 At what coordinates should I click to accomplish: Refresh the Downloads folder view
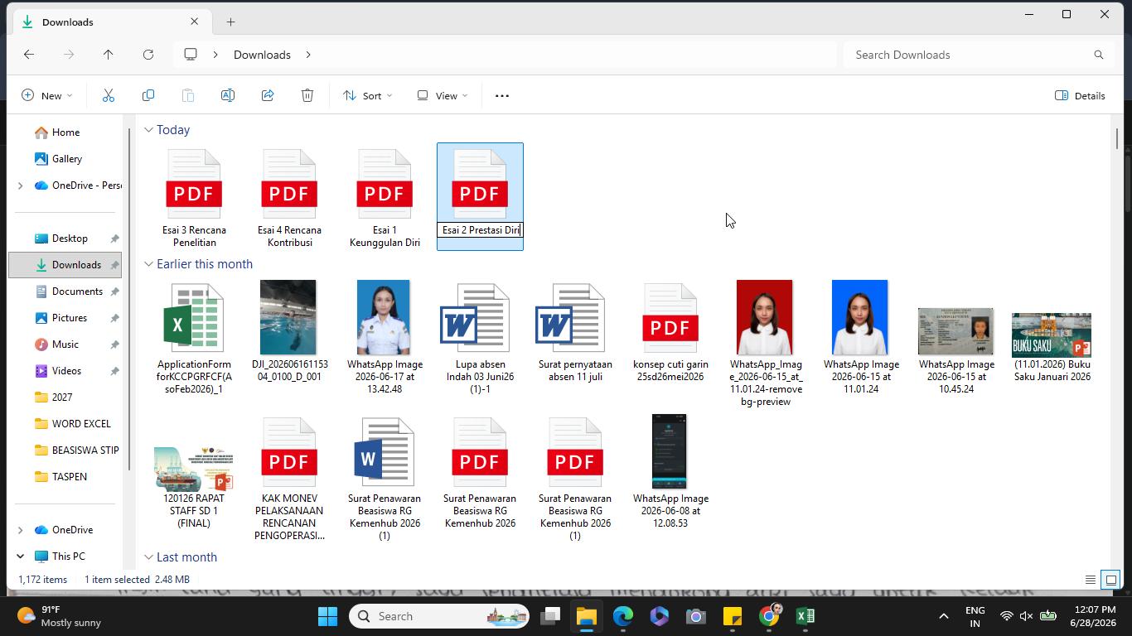coord(148,55)
